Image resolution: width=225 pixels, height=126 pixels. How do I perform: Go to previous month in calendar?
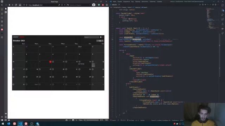pos(97,41)
